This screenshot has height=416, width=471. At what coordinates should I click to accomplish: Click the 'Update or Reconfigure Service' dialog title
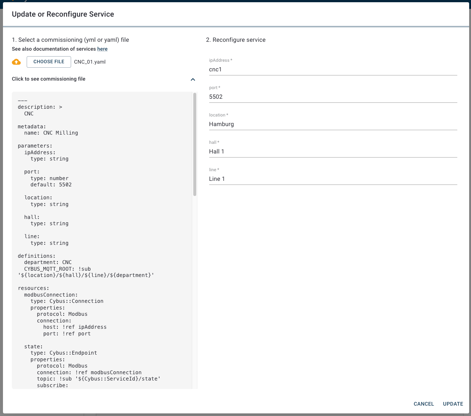[x=63, y=14]
